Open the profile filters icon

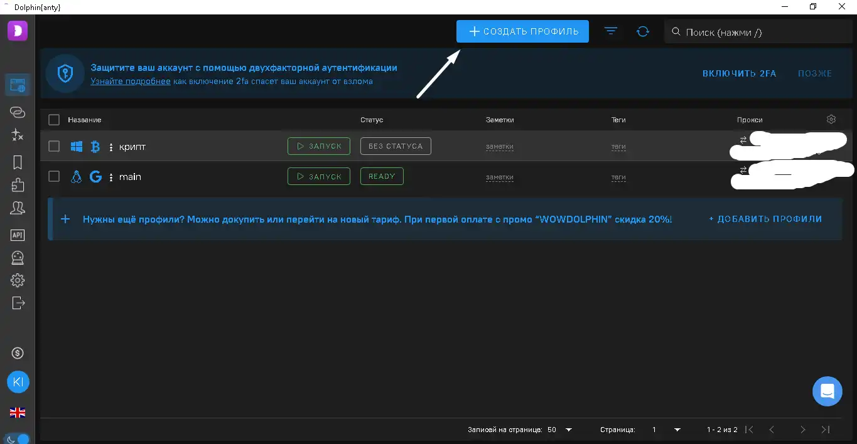611,31
